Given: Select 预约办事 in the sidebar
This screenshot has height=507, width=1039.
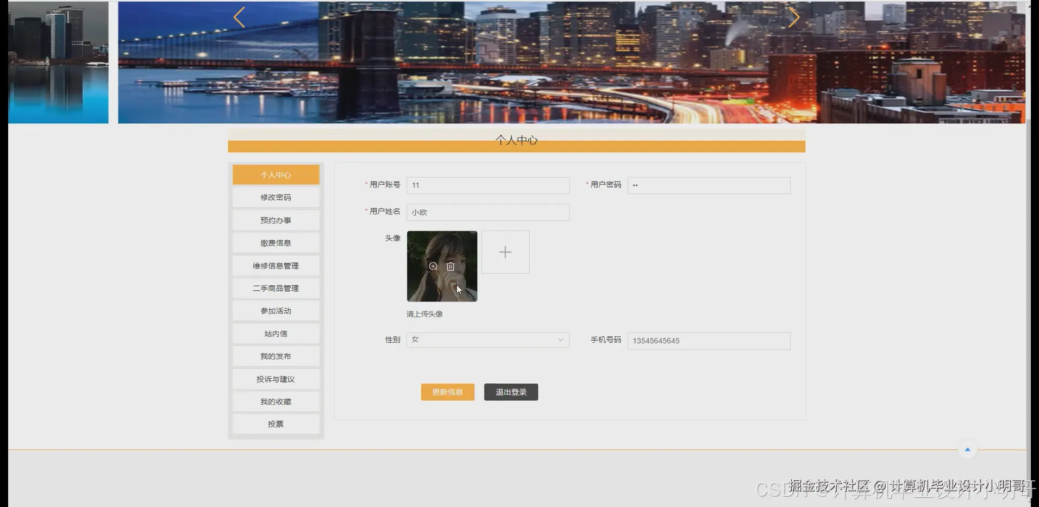Looking at the screenshot, I should (x=276, y=220).
